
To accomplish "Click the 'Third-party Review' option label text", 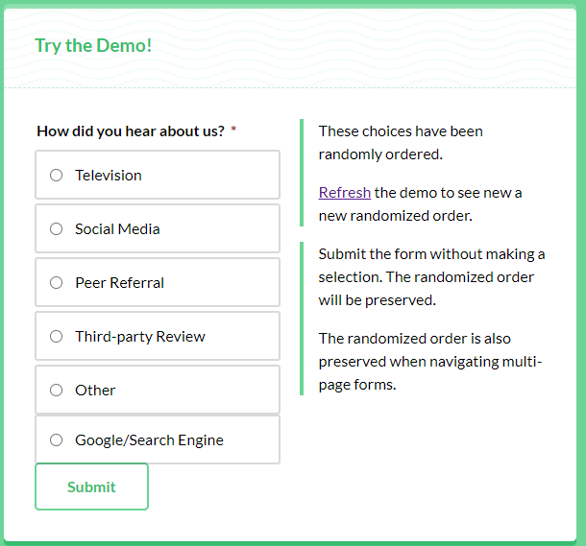I will click(x=140, y=337).
